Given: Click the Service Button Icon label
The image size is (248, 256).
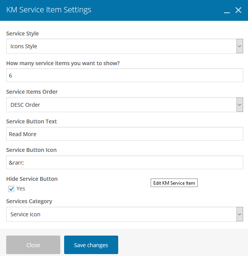Looking at the screenshot, I should click(31, 150).
